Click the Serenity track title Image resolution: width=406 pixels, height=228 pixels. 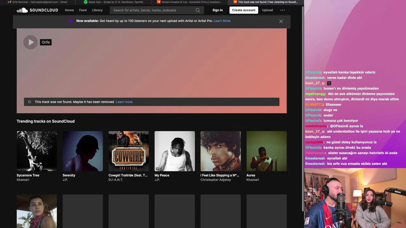69,175
